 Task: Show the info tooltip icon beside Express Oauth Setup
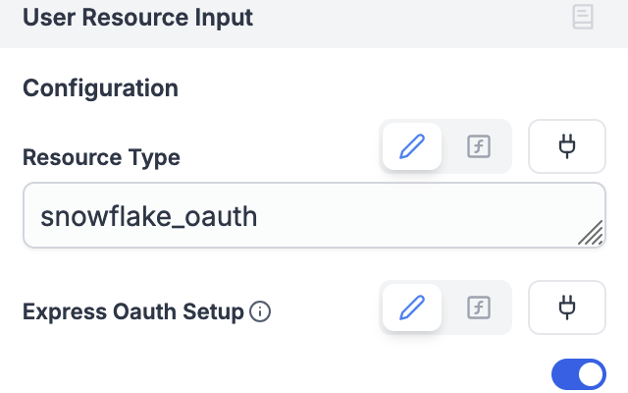click(x=260, y=312)
